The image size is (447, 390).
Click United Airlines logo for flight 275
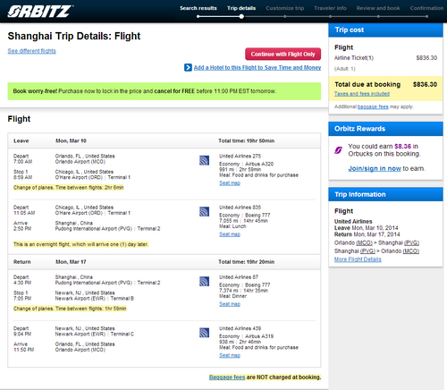204,160
